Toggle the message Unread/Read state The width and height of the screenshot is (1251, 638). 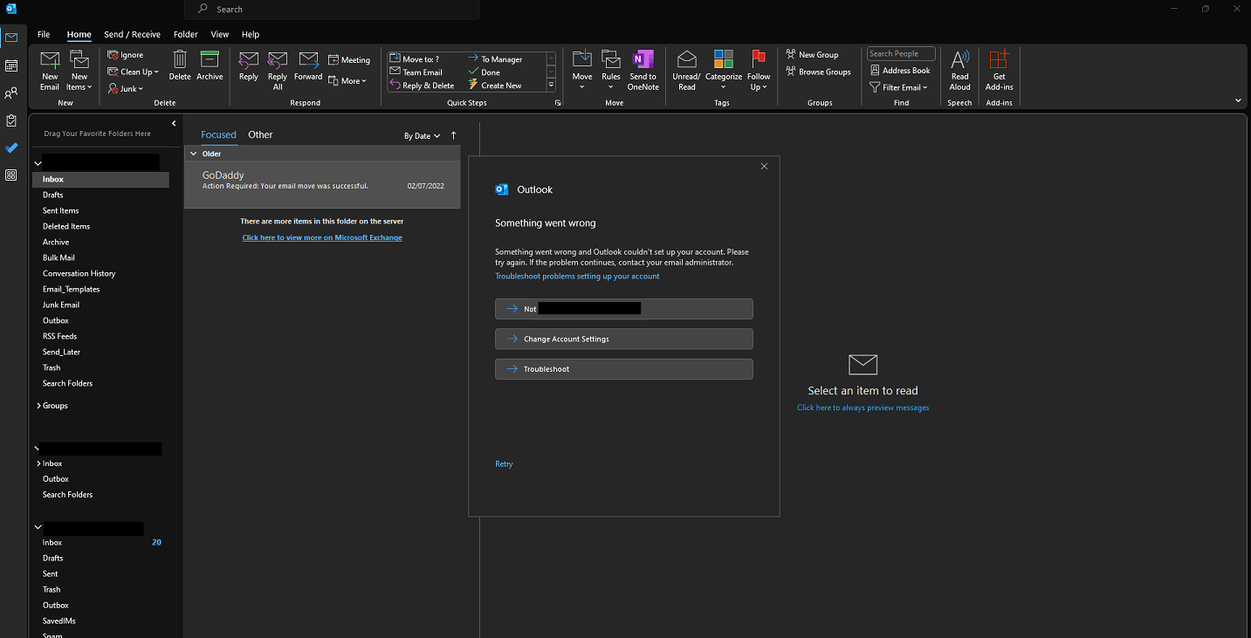(686, 70)
